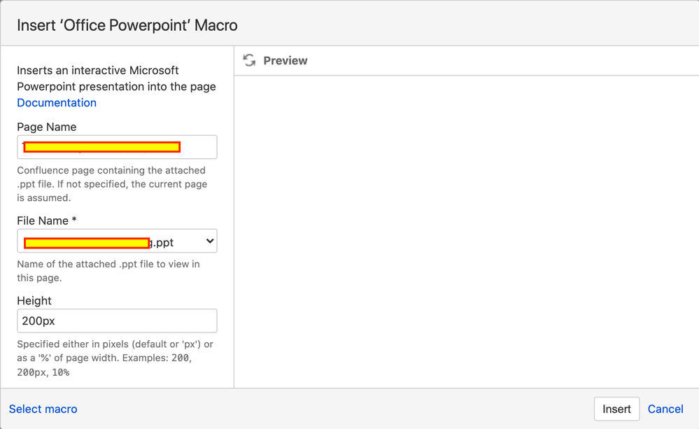Click the 'Specified either in pixels' hint

point(115,358)
